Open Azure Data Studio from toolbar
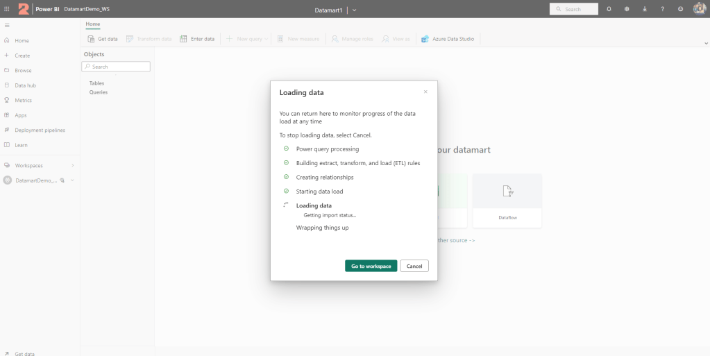710x356 pixels. pos(448,39)
